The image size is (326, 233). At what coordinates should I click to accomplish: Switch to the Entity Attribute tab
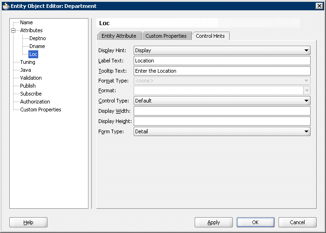point(119,36)
